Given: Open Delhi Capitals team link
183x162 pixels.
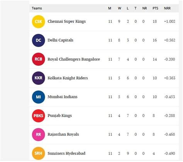Looking at the screenshot, I should 61,40.
